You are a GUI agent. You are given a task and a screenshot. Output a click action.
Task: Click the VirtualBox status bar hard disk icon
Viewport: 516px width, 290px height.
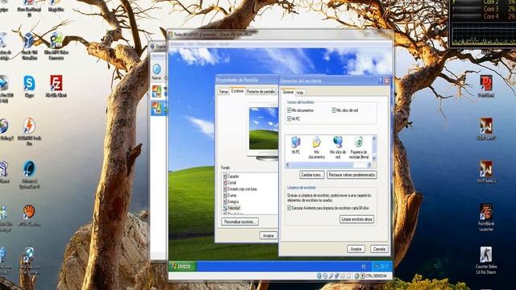(x=319, y=275)
